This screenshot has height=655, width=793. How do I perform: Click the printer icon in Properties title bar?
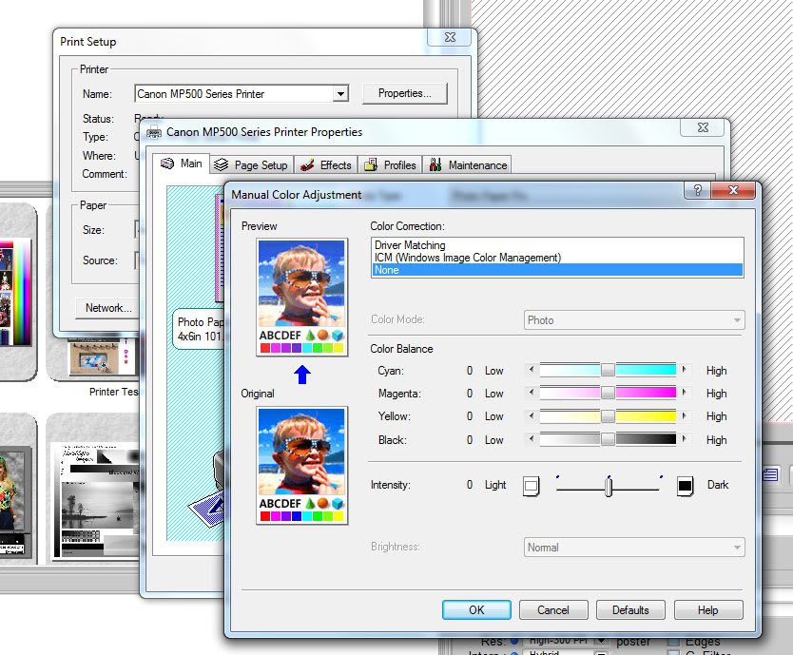coord(154,132)
